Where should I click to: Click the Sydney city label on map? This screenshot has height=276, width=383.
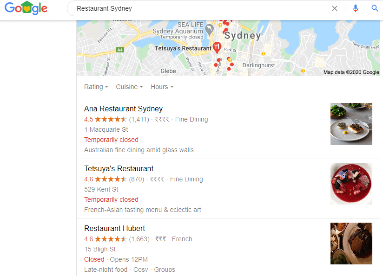(x=243, y=36)
